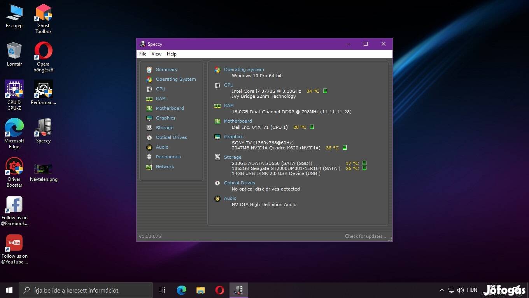Go to the Summary section
The width and height of the screenshot is (529, 298).
coord(167,69)
